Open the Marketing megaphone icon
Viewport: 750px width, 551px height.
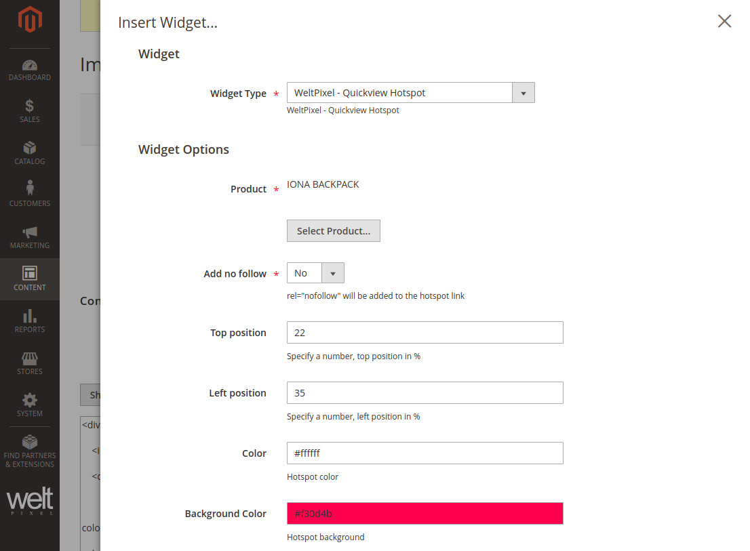coord(29,232)
